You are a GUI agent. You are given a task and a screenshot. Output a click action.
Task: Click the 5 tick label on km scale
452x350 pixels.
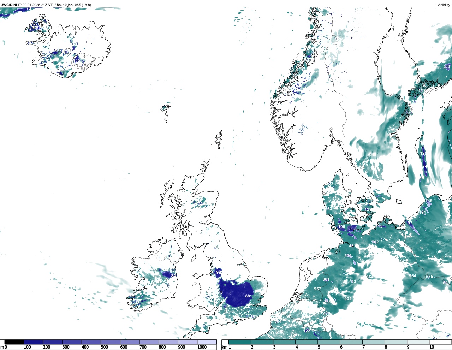(319, 347)
